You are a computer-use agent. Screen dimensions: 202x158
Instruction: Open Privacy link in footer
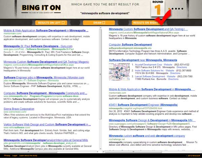7,156
